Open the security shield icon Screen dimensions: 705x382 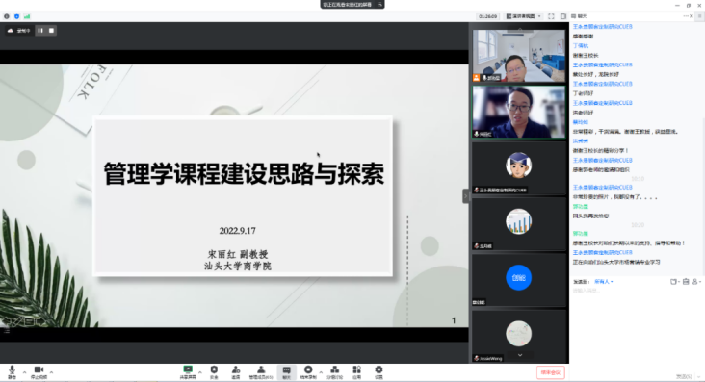click(x=214, y=371)
